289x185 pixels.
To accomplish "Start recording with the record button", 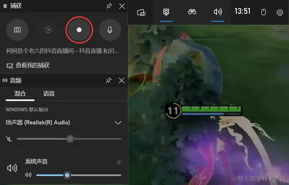I will pyautogui.click(x=79, y=30).
